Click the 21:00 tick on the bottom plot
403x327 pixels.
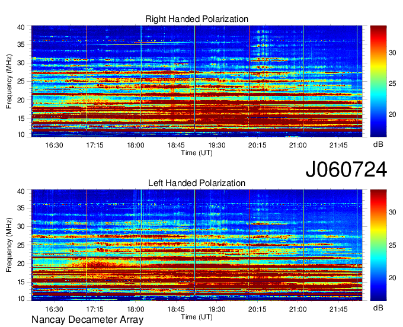click(298, 309)
